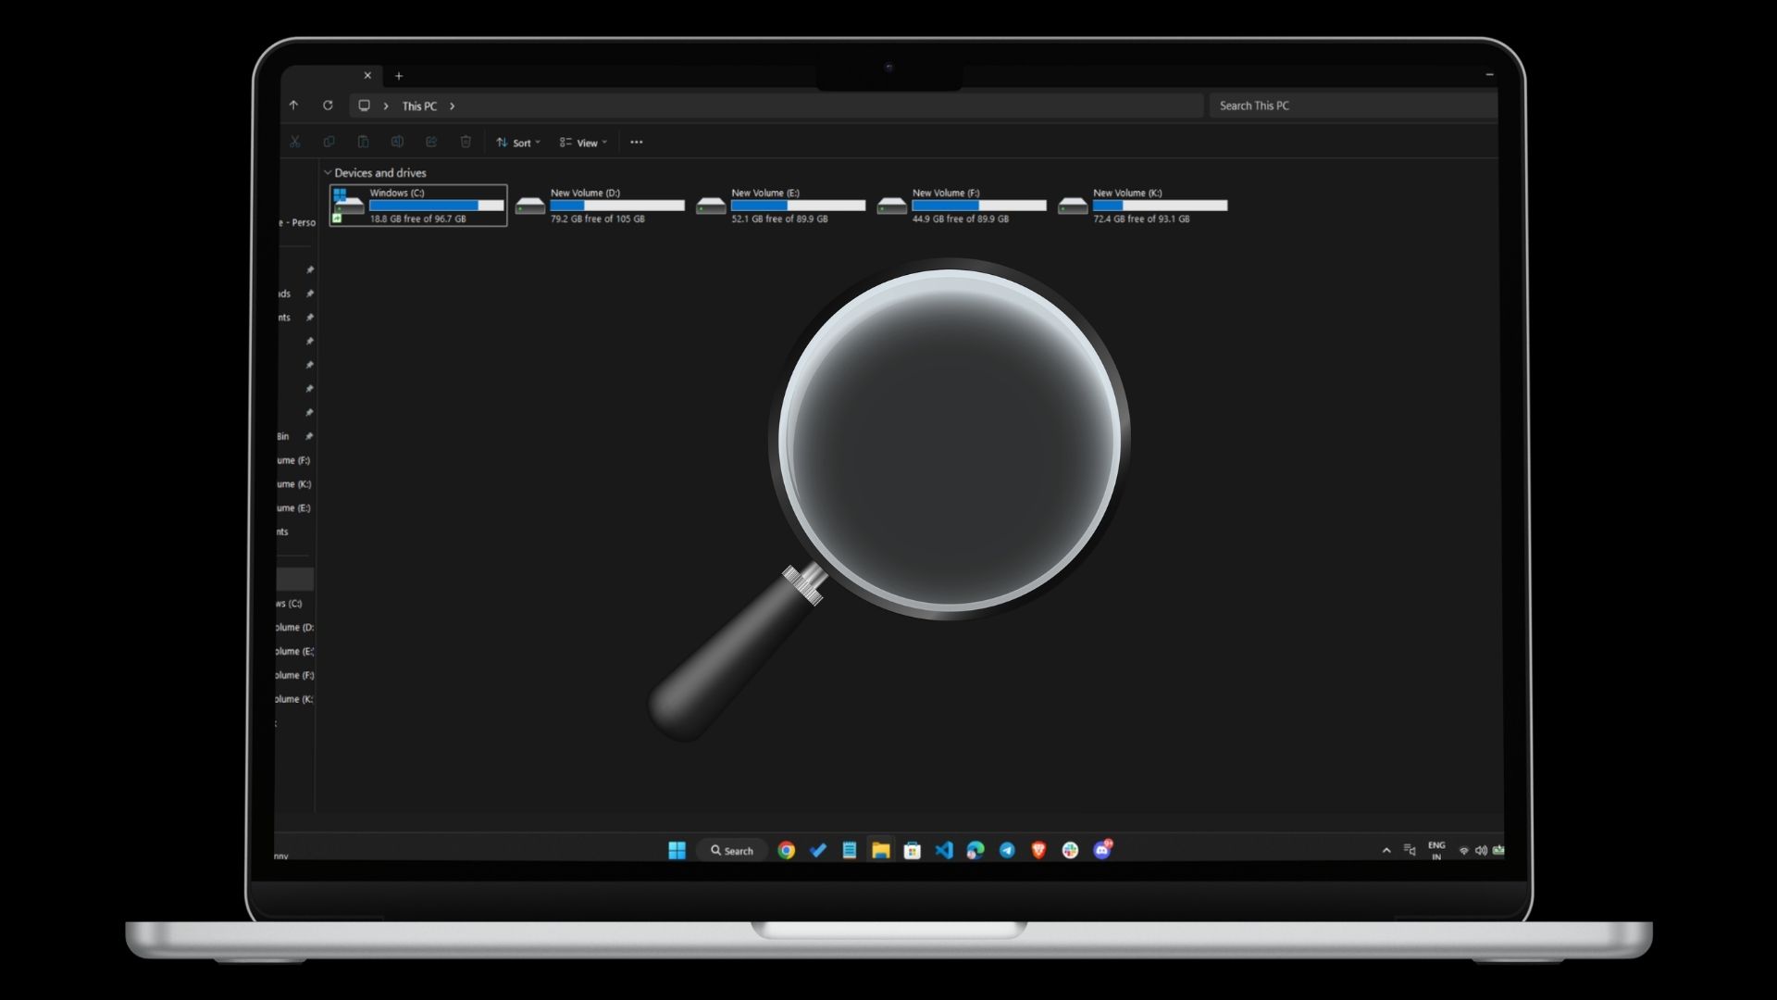Open Discord from the taskbar
The width and height of the screenshot is (1777, 1000).
coord(1102,849)
